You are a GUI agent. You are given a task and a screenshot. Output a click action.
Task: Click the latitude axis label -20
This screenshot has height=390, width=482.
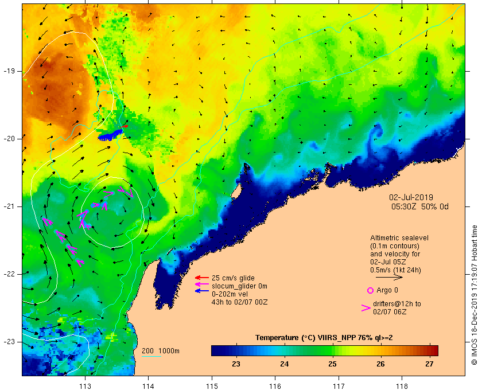(9, 139)
